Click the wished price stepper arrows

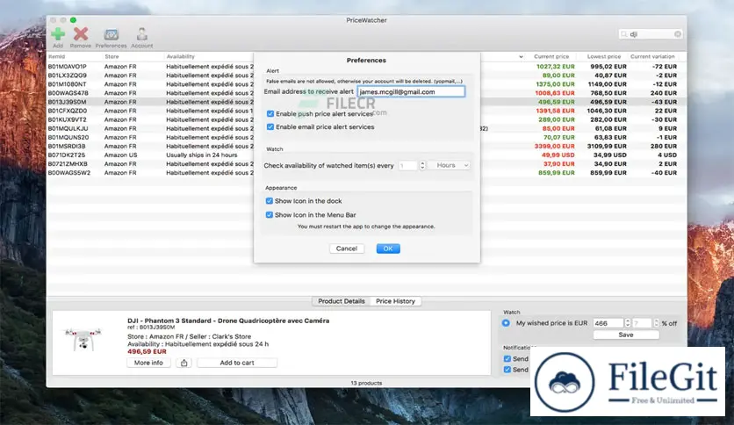tap(627, 323)
